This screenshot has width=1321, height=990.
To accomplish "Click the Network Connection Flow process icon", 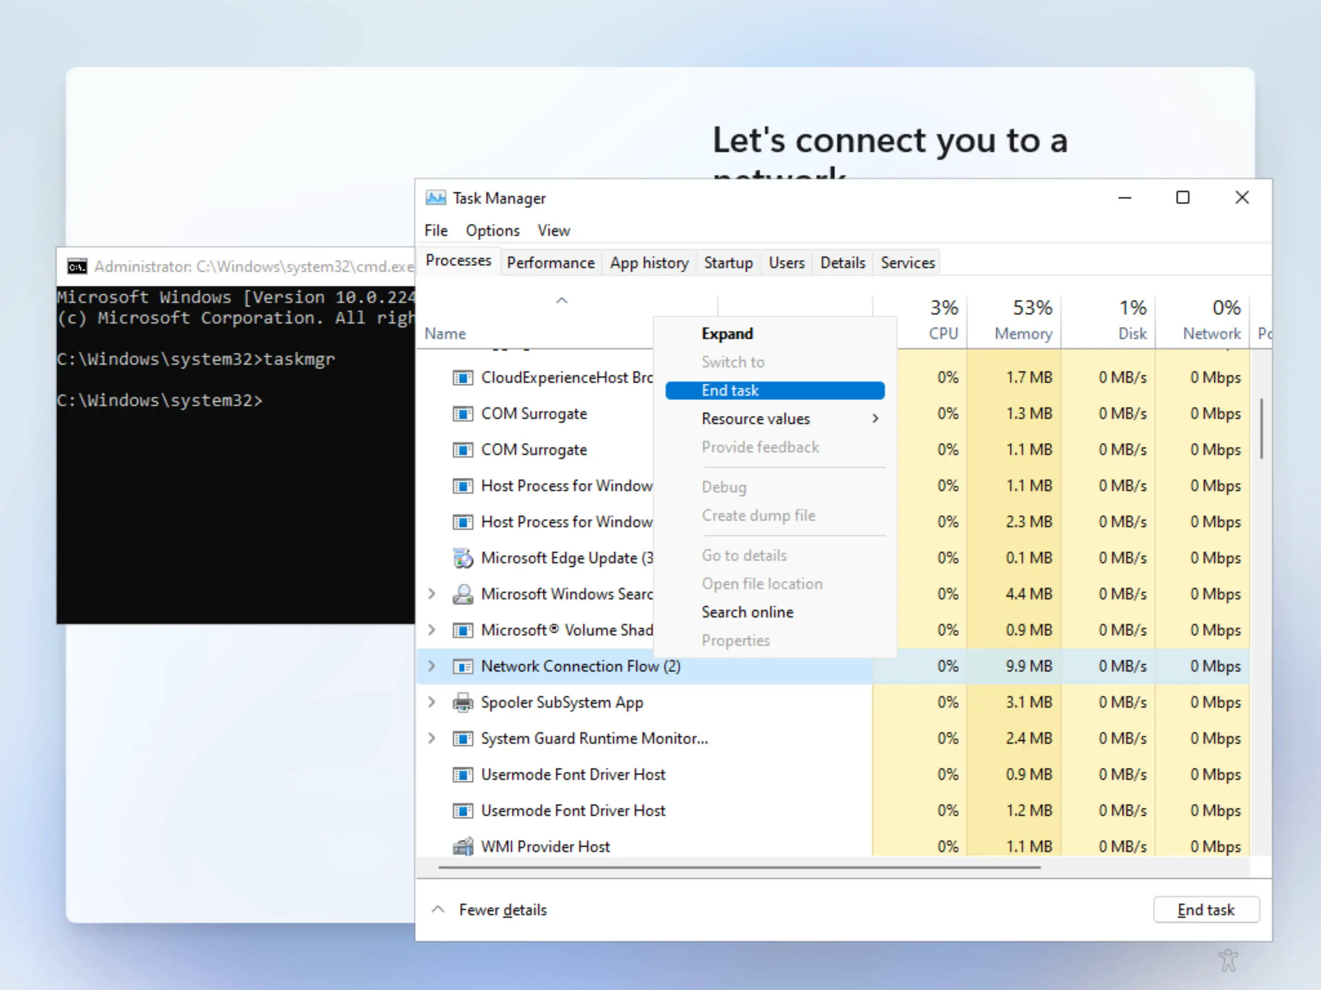I will click(463, 667).
